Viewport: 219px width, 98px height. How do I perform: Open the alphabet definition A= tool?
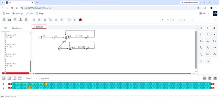tap(69, 20)
